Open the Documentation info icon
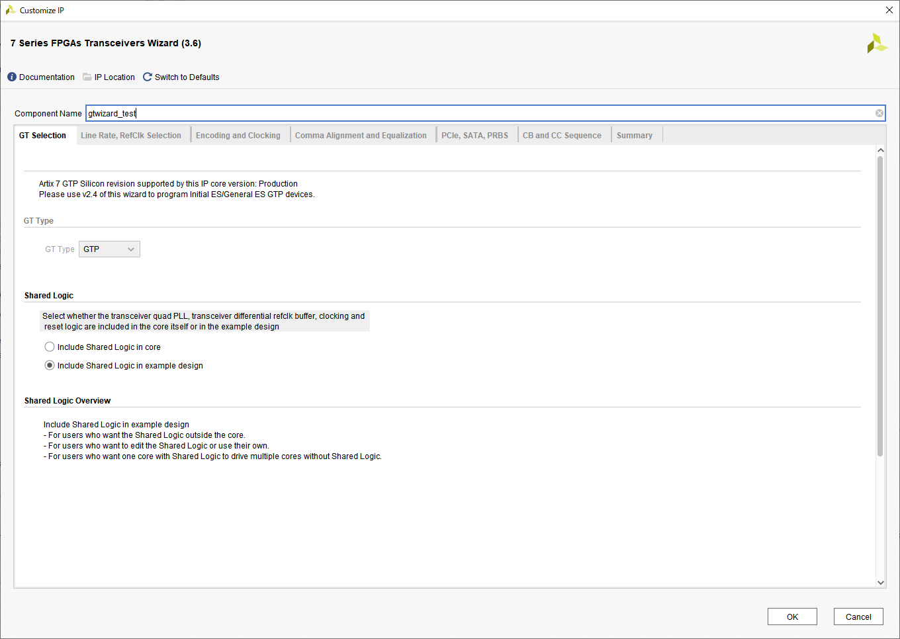900x639 pixels. pos(12,77)
